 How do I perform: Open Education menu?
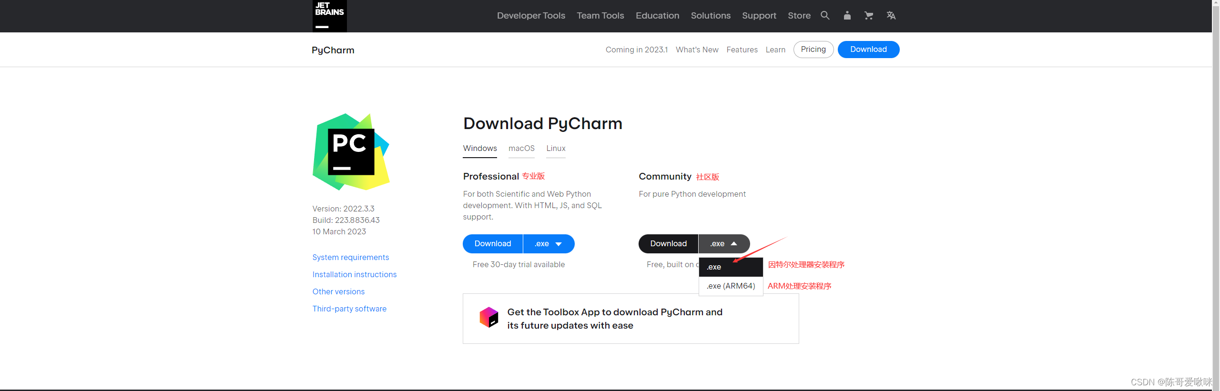click(x=657, y=16)
